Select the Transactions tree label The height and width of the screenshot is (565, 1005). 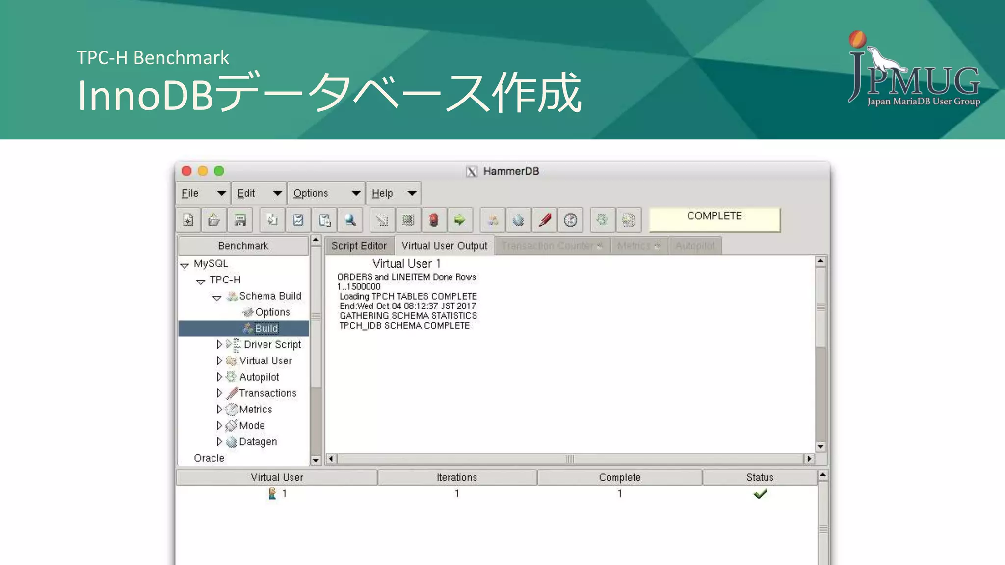click(x=267, y=393)
